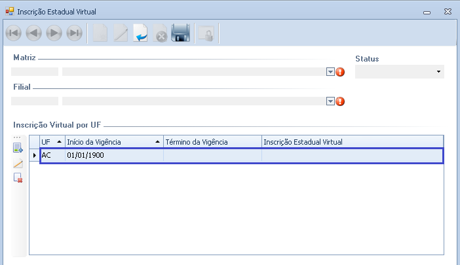Create a new record in the toolbar
Viewport: 460px width, 265px height.
[100, 33]
